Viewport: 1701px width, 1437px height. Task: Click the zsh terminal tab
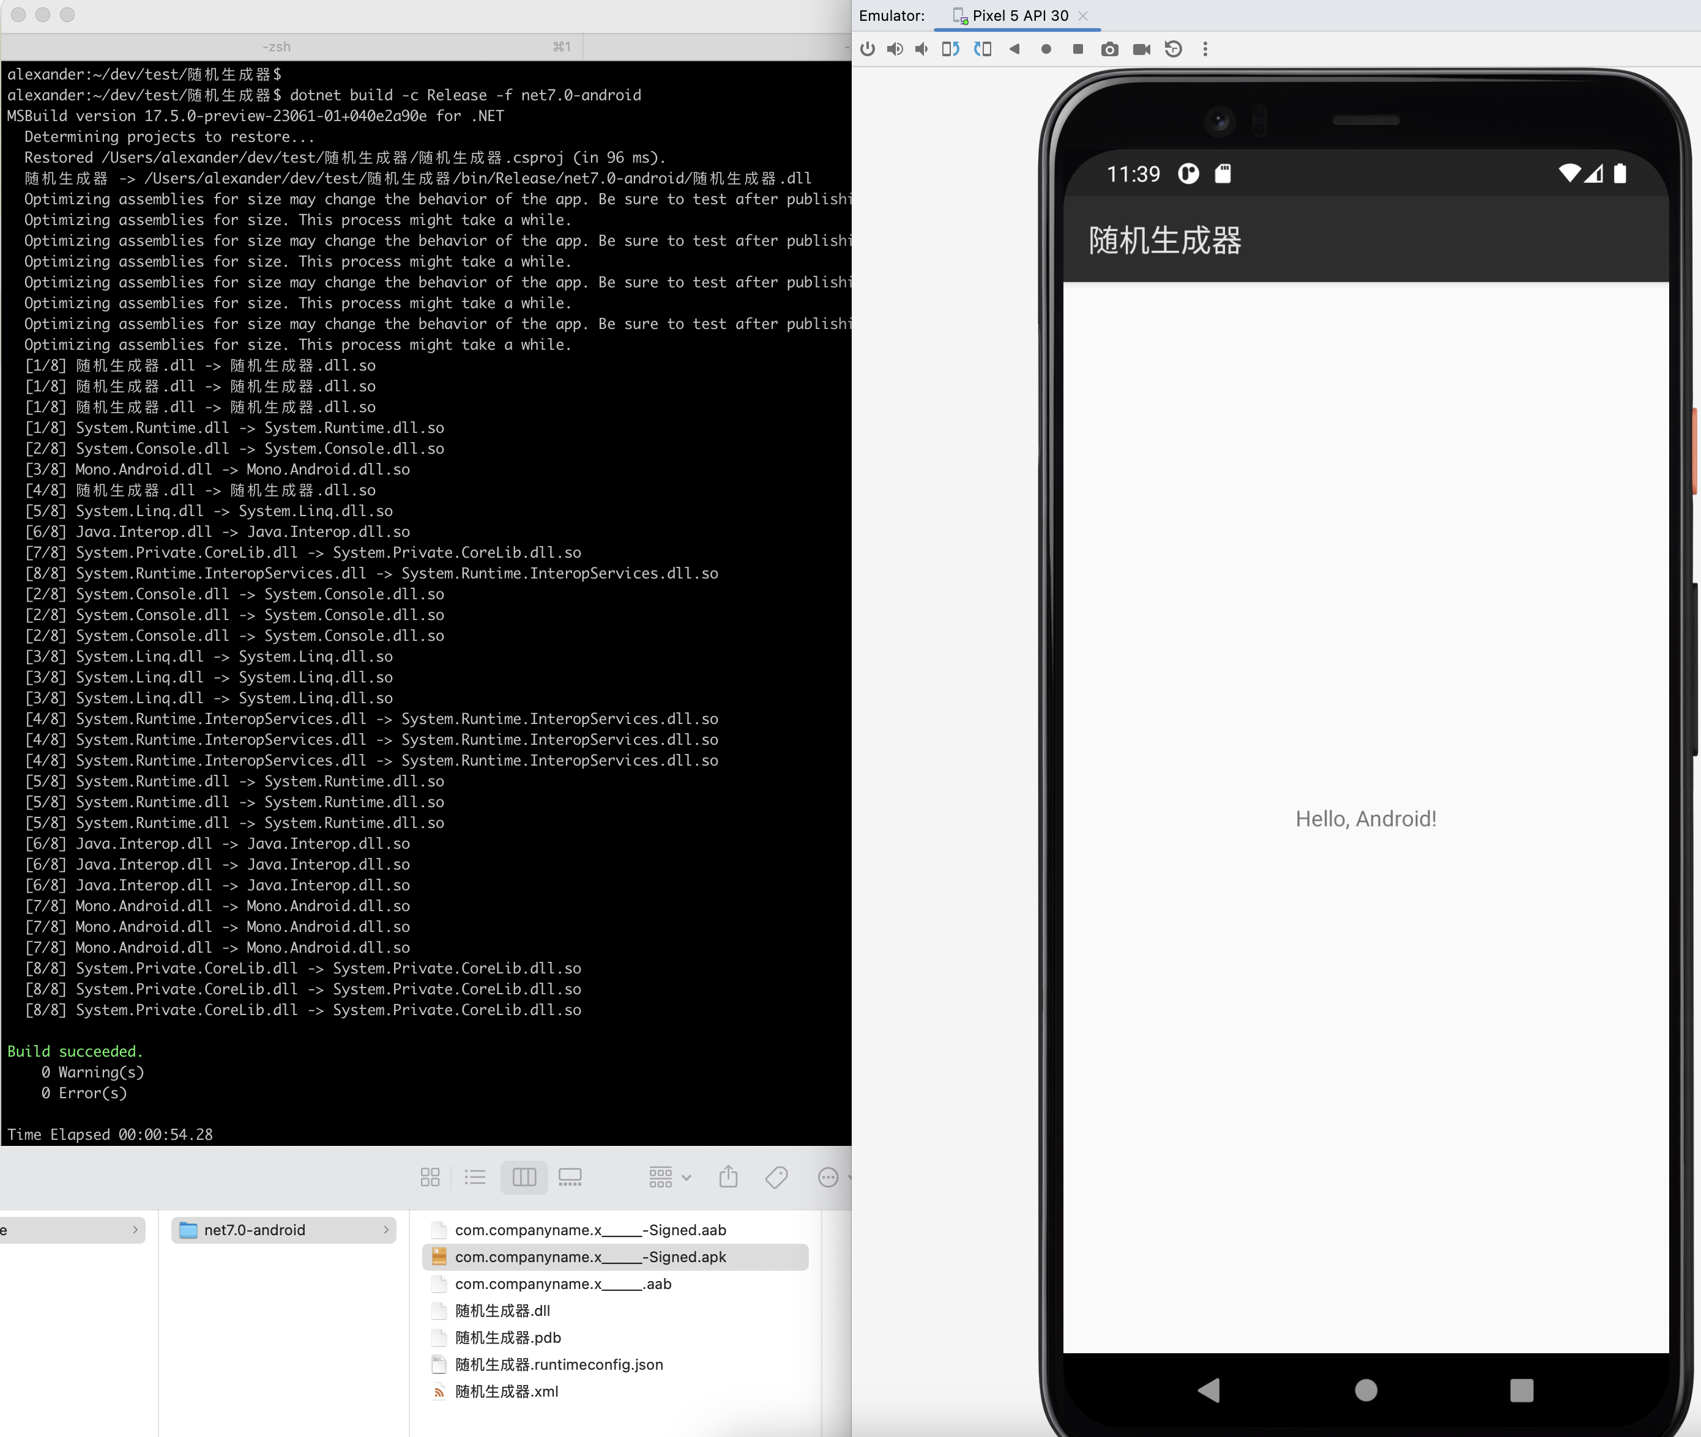click(x=277, y=46)
